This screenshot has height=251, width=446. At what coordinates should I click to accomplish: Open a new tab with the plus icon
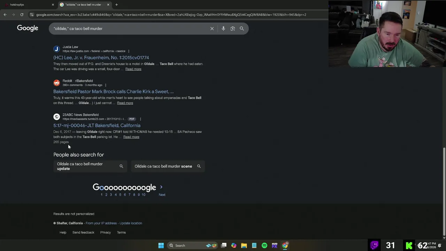[116, 5]
